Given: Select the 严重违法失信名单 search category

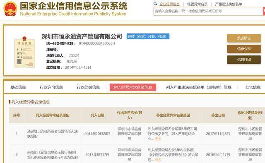Looking at the screenshot, I should tap(229, 4).
